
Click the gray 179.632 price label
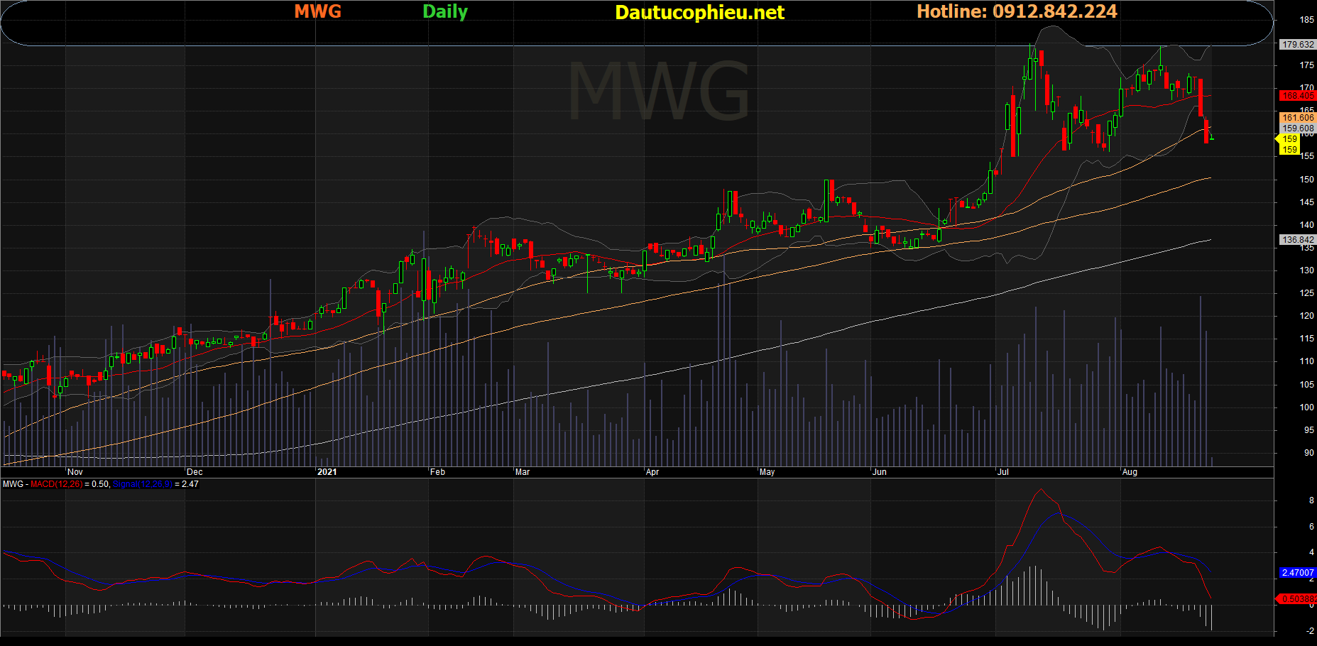pyautogui.click(x=1298, y=45)
